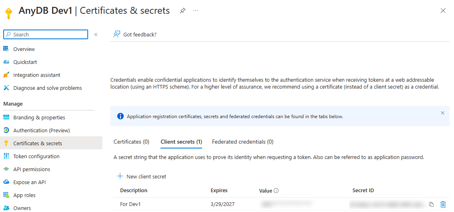454x212 pixels.
Task: Select the Client secrets (1) tab
Action: tap(181, 142)
